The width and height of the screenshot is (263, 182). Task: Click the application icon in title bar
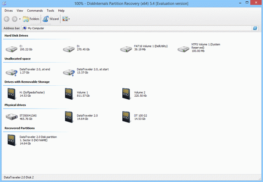click(x=4, y=3)
